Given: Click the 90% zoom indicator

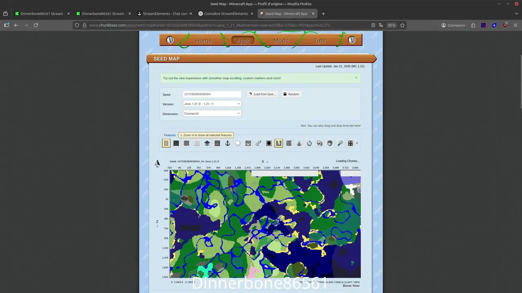Looking at the screenshot, I should 391,25.
